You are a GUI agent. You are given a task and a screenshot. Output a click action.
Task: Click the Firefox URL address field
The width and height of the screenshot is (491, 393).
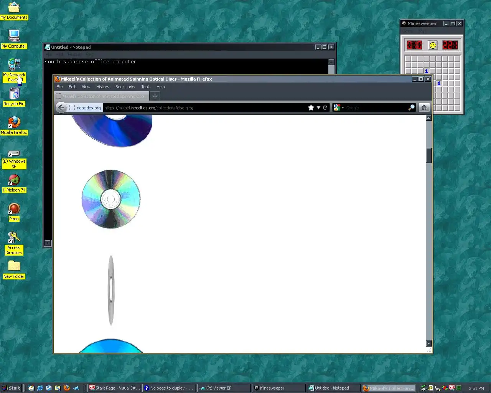[x=204, y=108]
